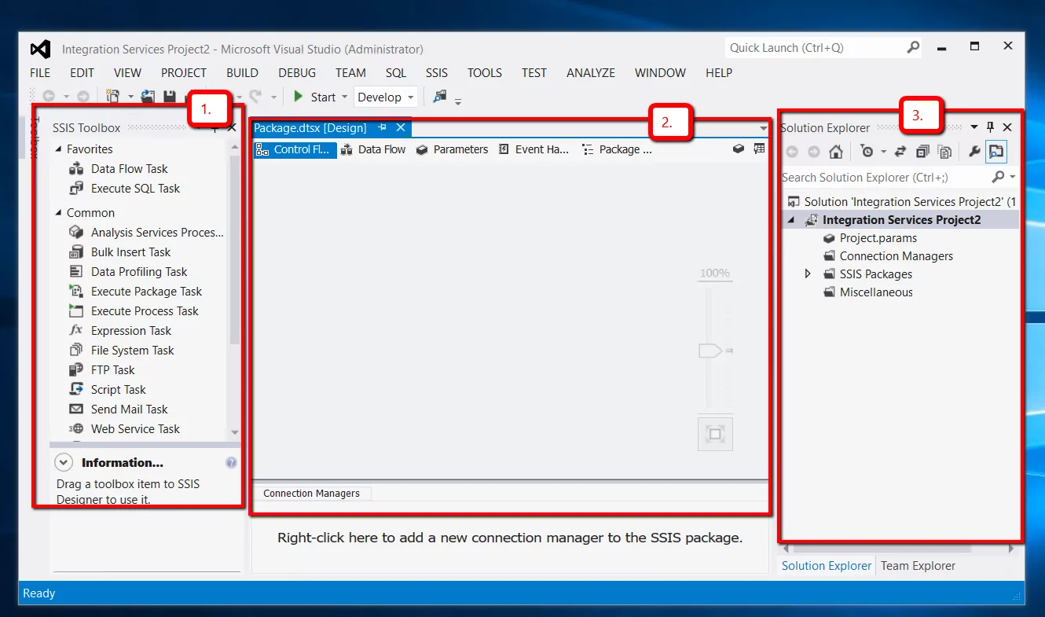The height and width of the screenshot is (617, 1045).
Task: Click the Pending Changes Filter clock icon
Action: coord(867,152)
